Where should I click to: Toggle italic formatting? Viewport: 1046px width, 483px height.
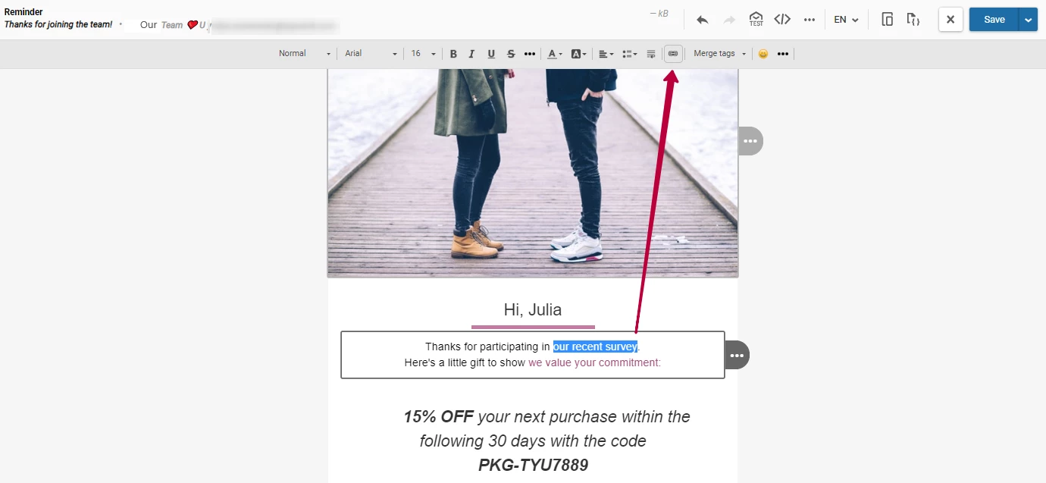point(471,53)
